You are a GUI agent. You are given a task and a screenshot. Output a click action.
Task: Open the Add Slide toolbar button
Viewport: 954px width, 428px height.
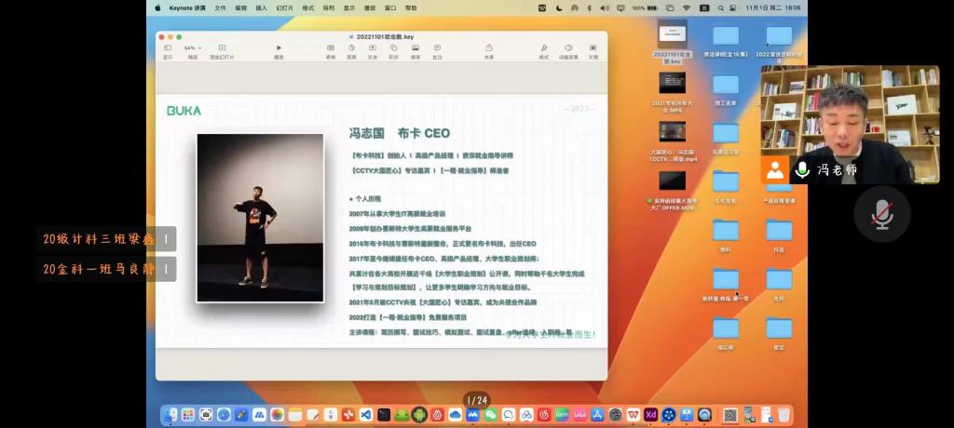[222, 48]
